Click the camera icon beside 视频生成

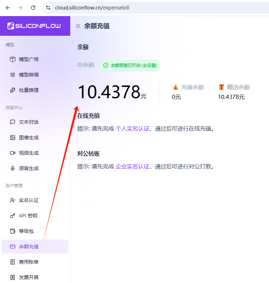click(13, 153)
